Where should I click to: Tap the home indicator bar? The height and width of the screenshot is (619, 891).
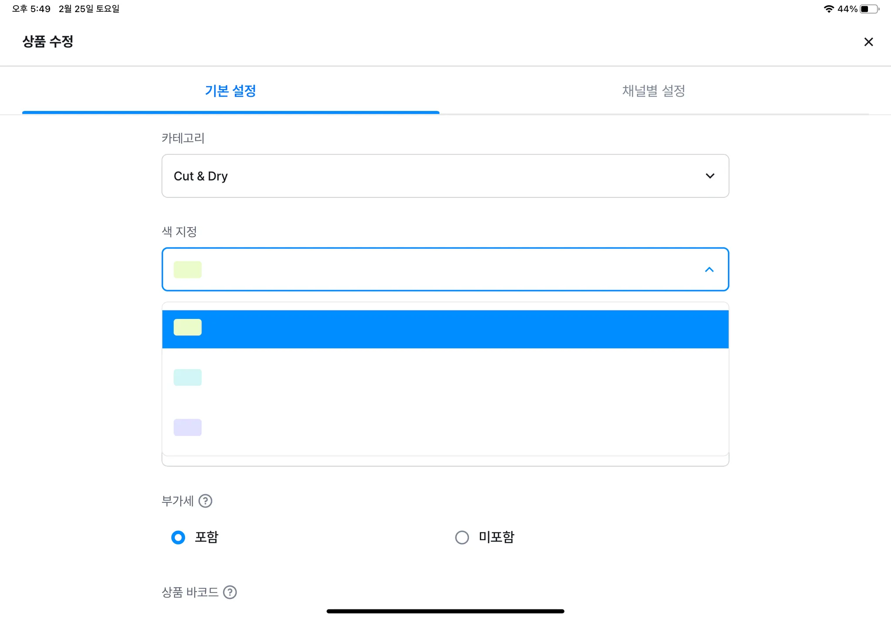(x=445, y=611)
